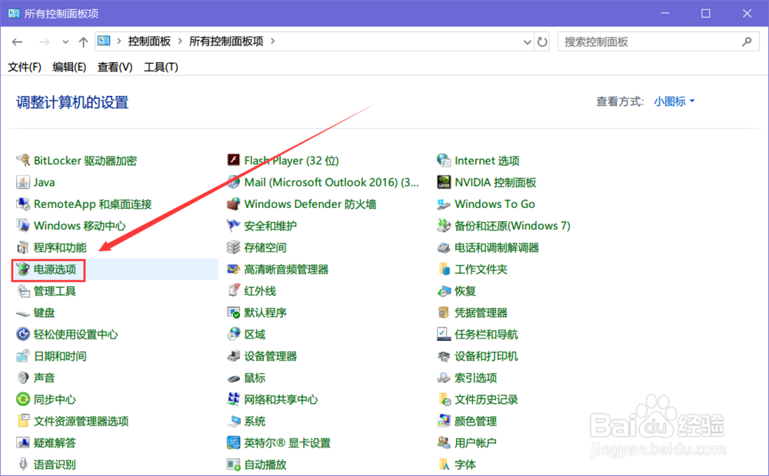The image size is (769, 476).
Task: Expand the chevron after 控制面板 breadcrumb
Action: 180,41
